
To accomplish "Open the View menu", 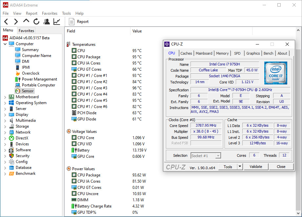I will point(17,13).
